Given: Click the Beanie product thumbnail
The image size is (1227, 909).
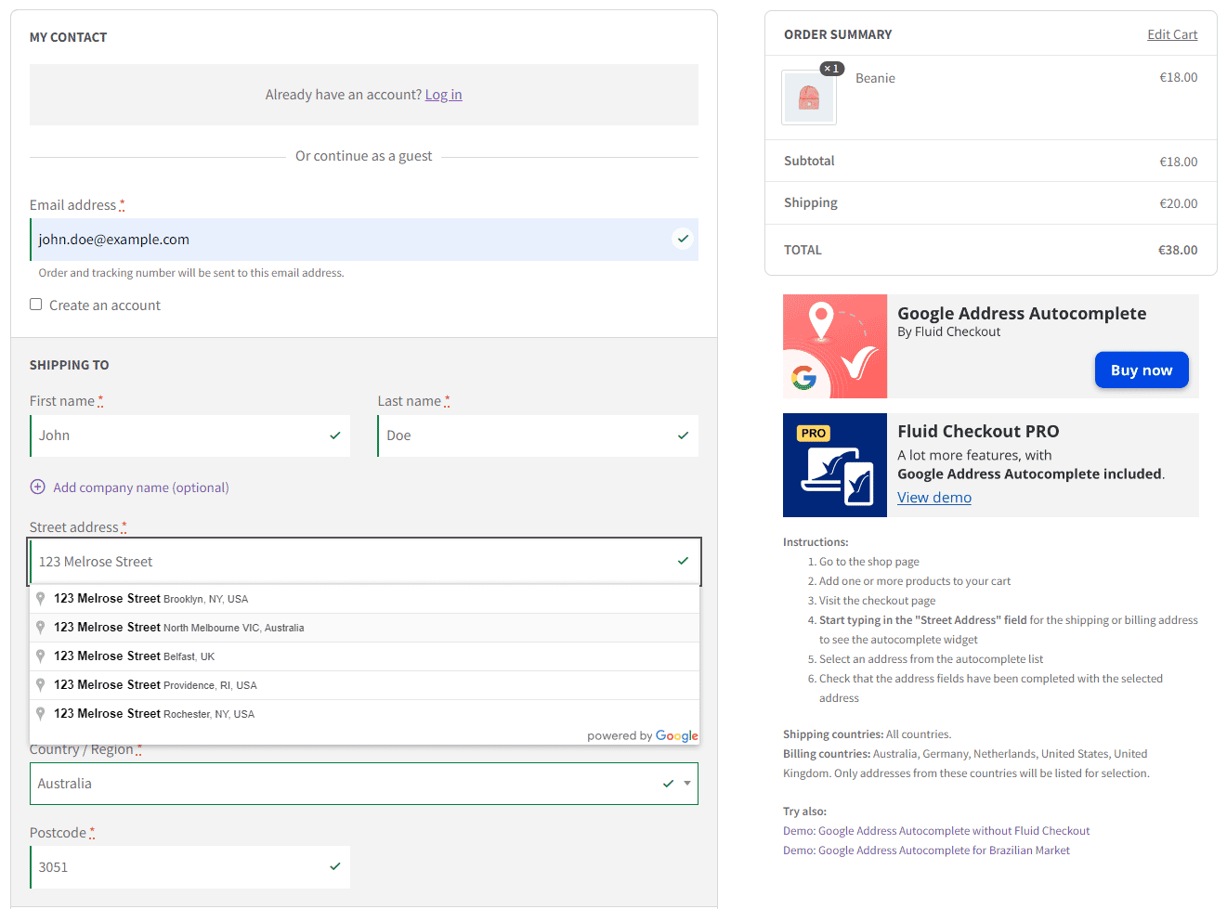Looking at the screenshot, I should [x=809, y=97].
